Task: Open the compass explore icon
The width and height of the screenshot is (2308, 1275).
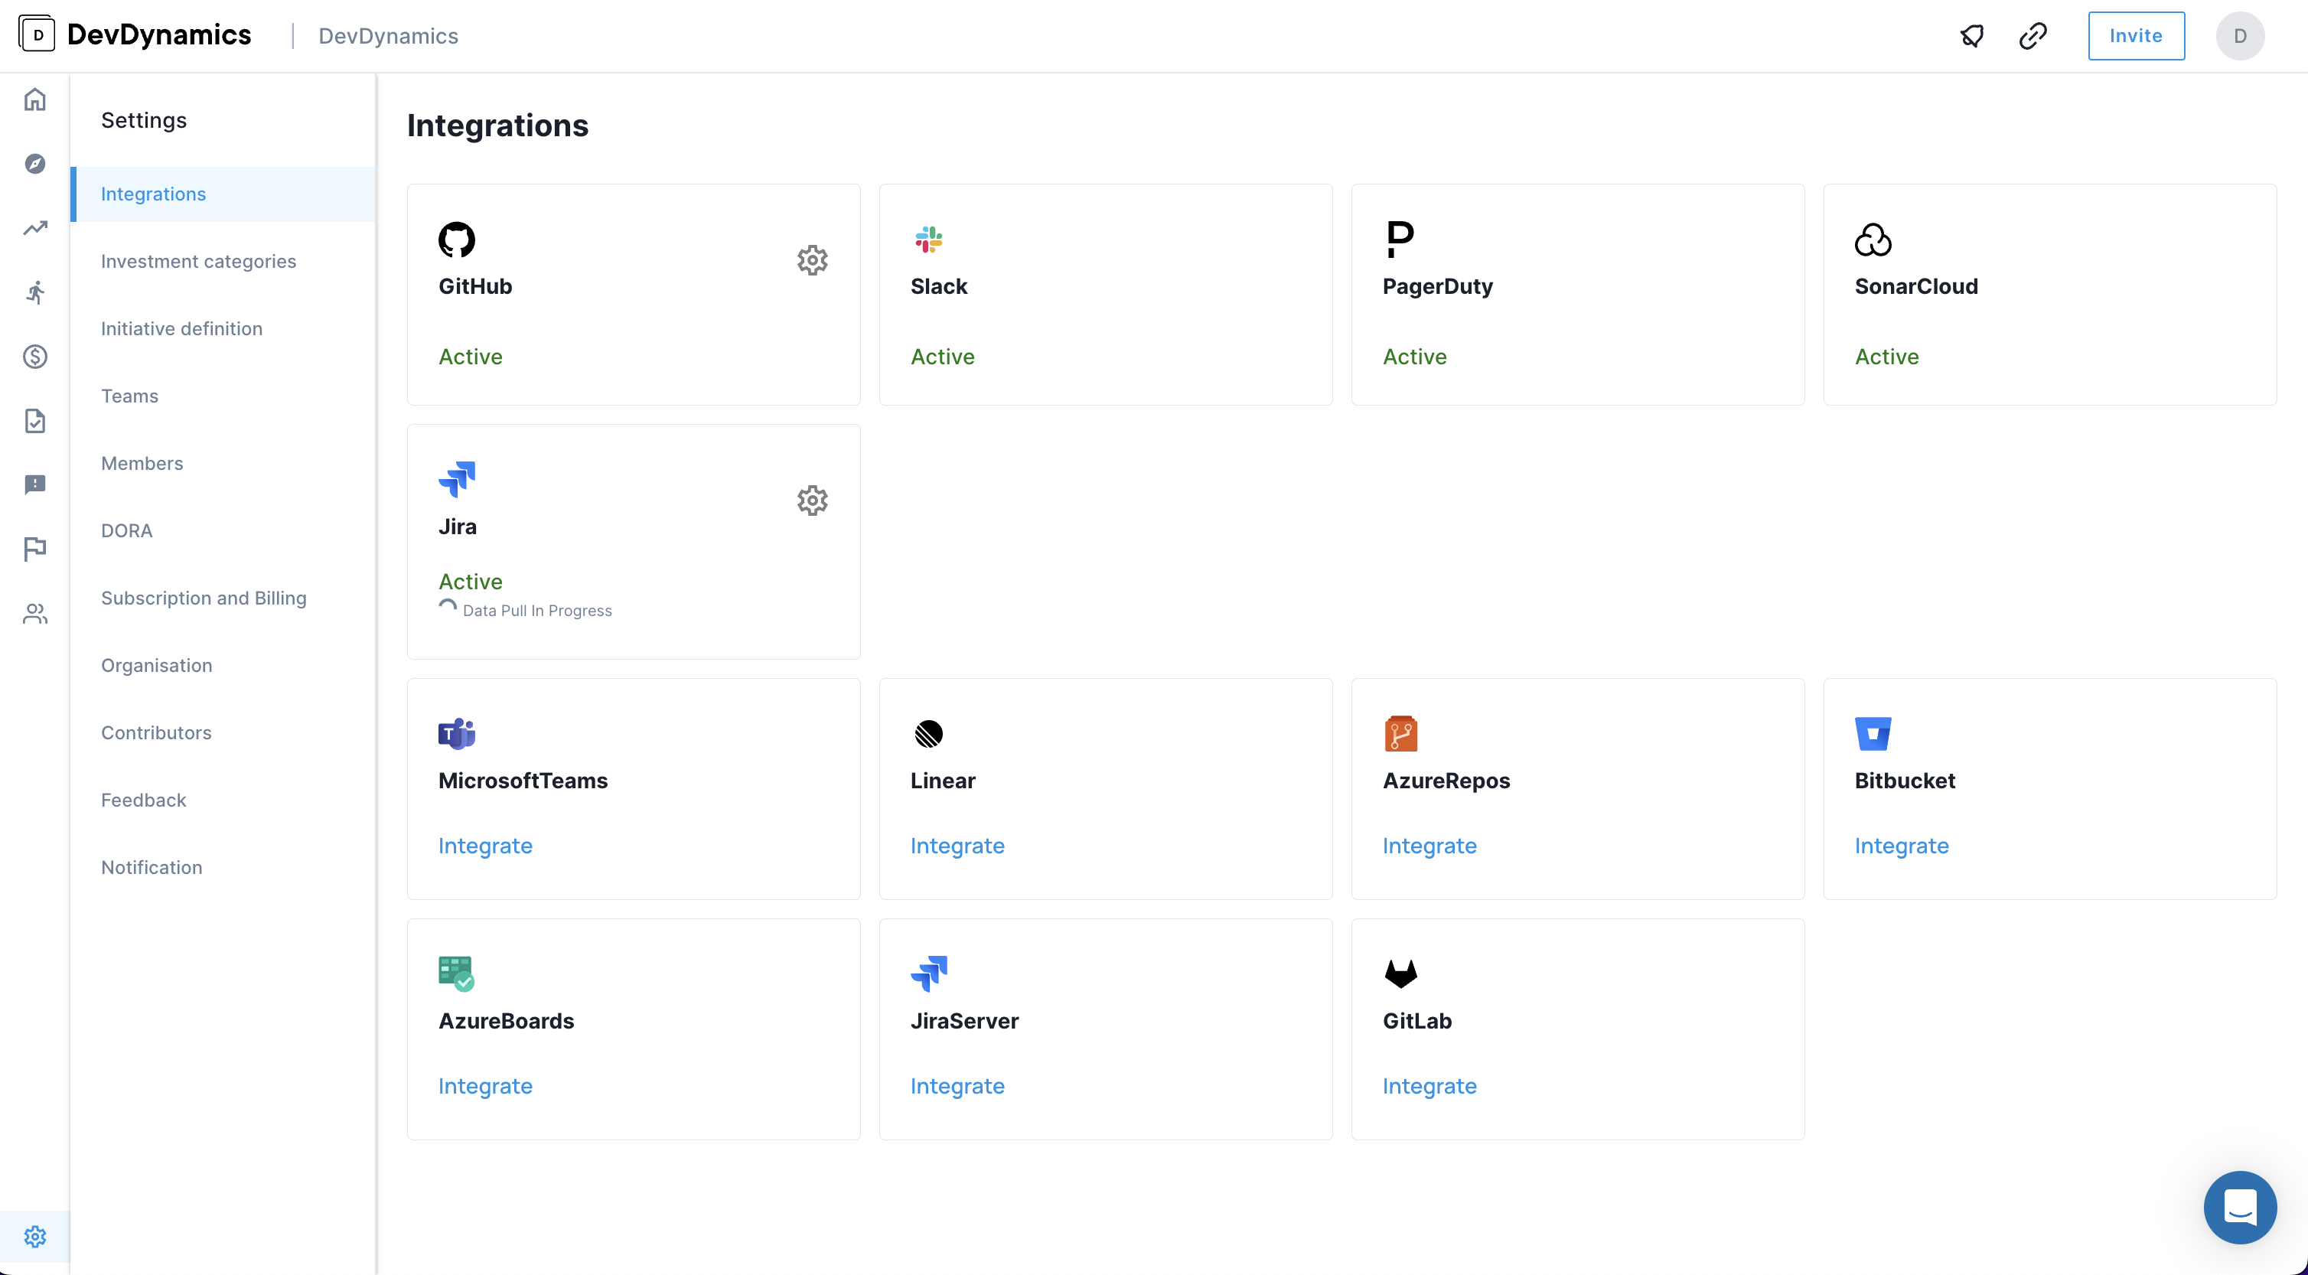Action: pyautogui.click(x=35, y=163)
